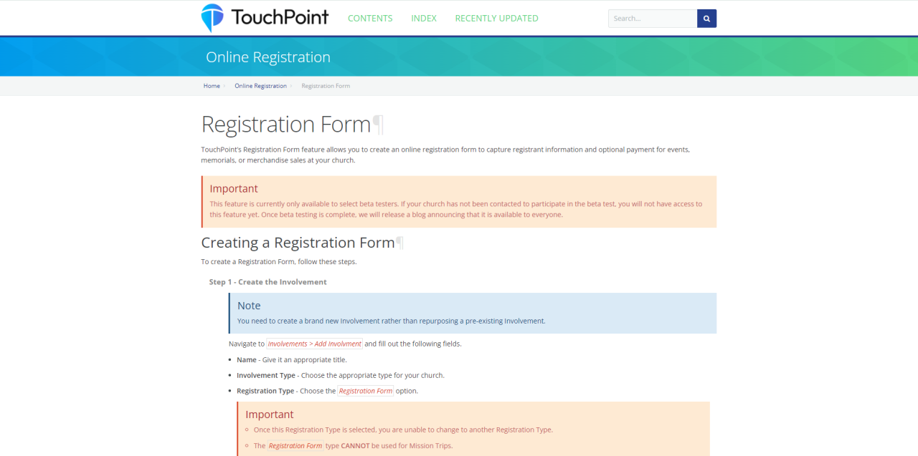Click the Online Registration banner title

click(268, 57)
